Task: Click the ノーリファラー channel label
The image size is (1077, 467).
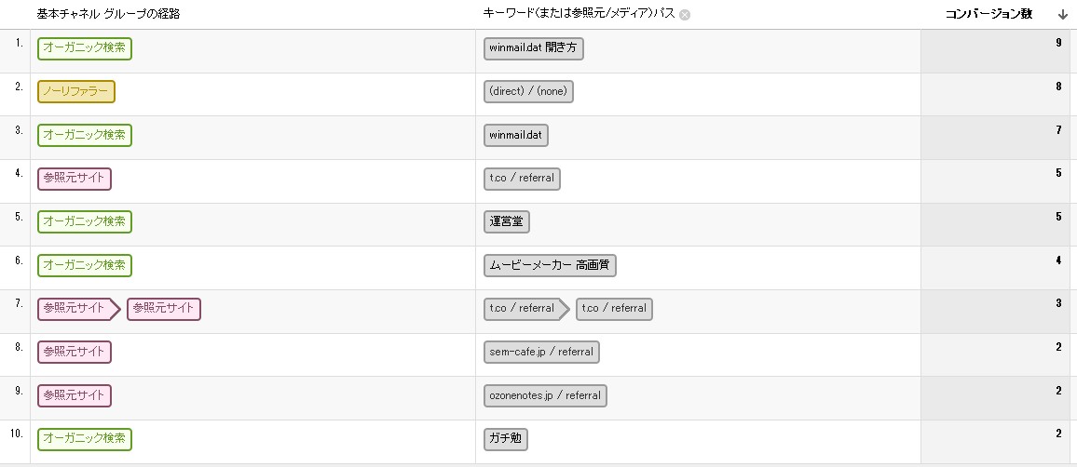Action: click(76, 92)
